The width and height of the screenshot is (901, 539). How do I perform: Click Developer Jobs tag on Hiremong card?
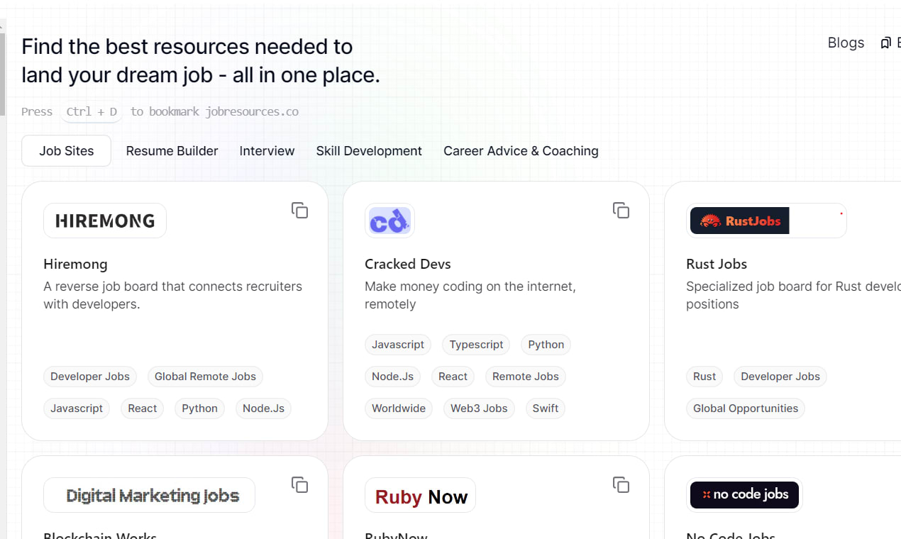click(90, 377)
